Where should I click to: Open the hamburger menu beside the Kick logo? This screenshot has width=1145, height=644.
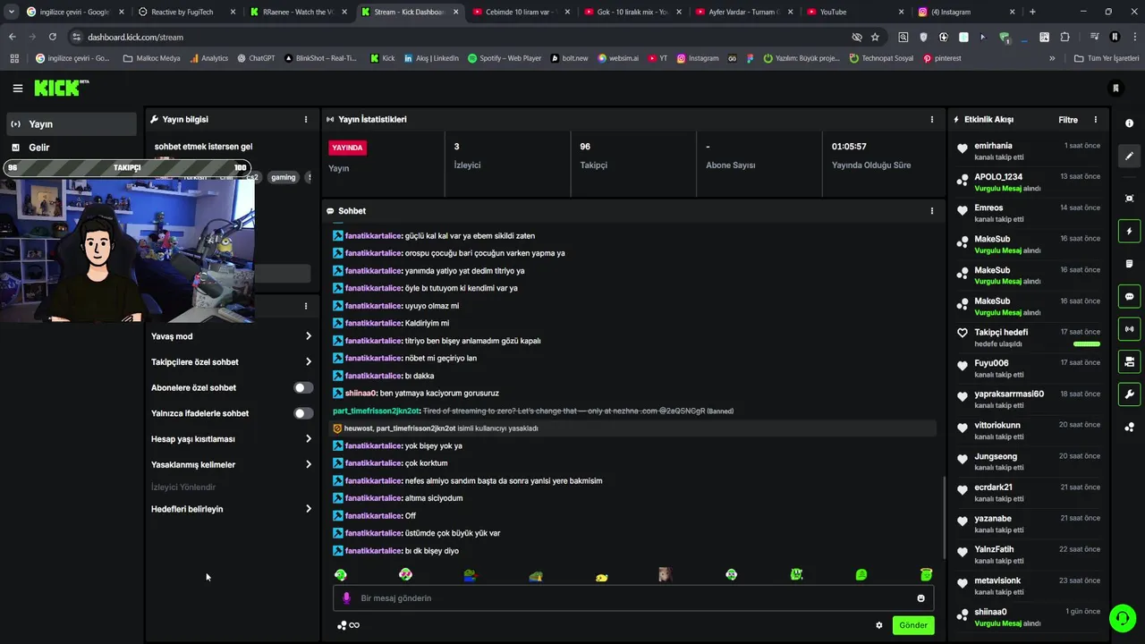17,88
